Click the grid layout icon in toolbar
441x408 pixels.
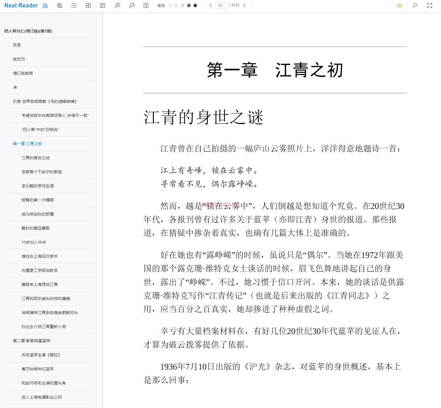88,5
